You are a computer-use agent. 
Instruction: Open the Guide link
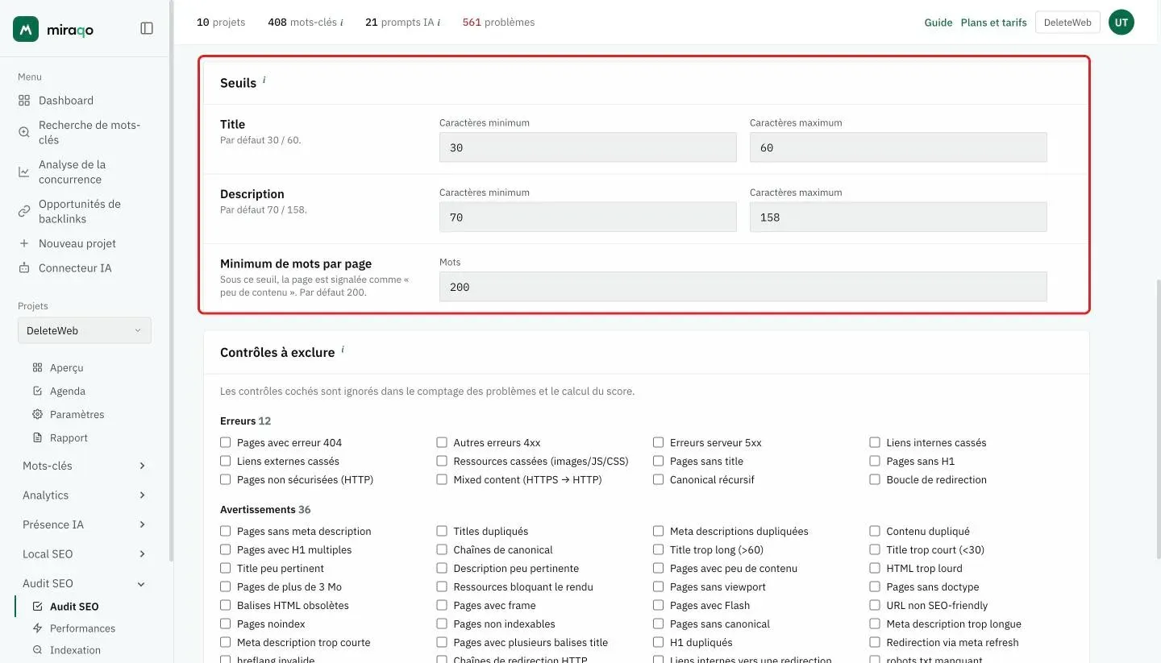938,23
